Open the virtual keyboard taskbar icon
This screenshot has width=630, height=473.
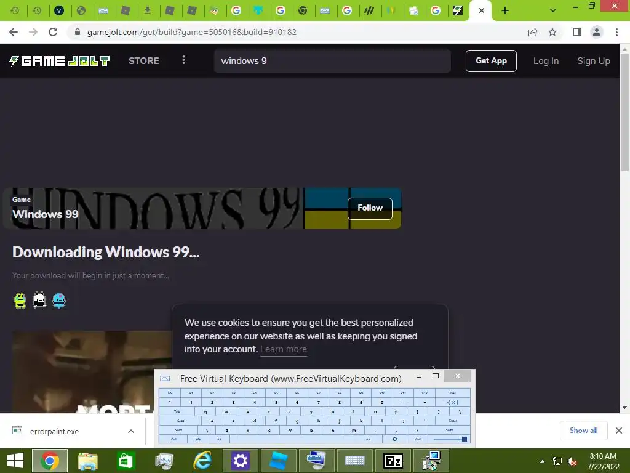(354, 461)
